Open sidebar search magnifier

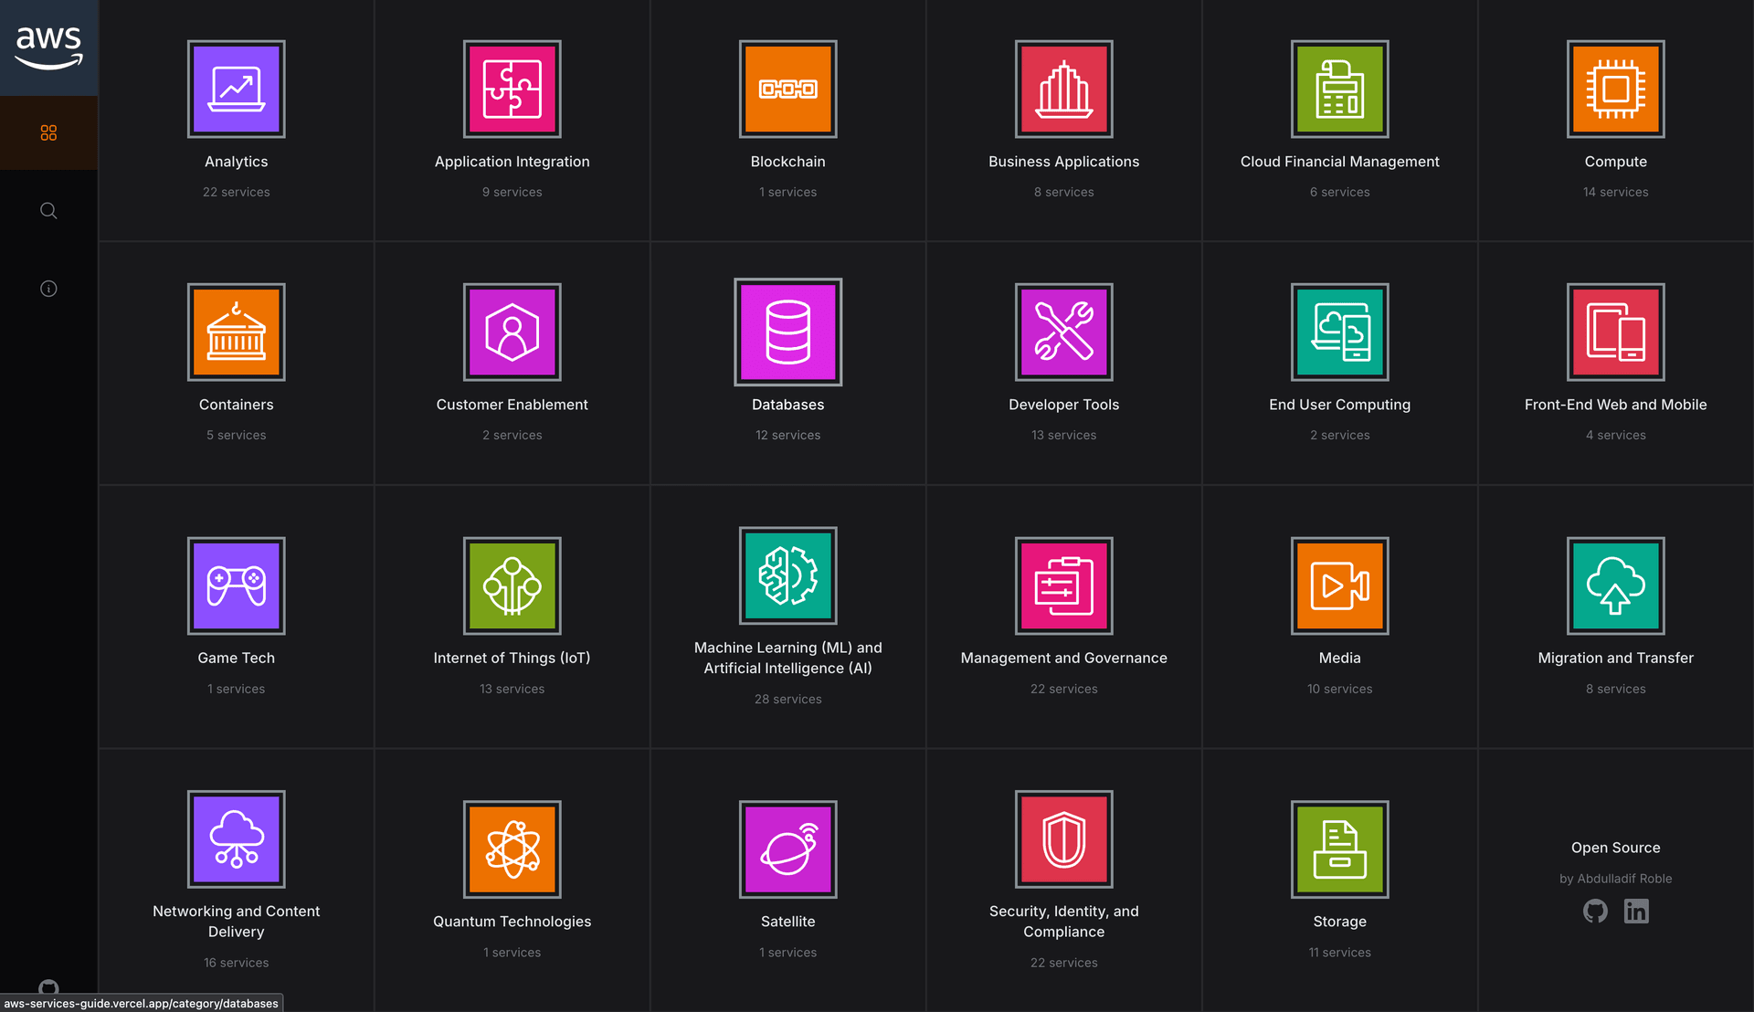pos(48,211)
